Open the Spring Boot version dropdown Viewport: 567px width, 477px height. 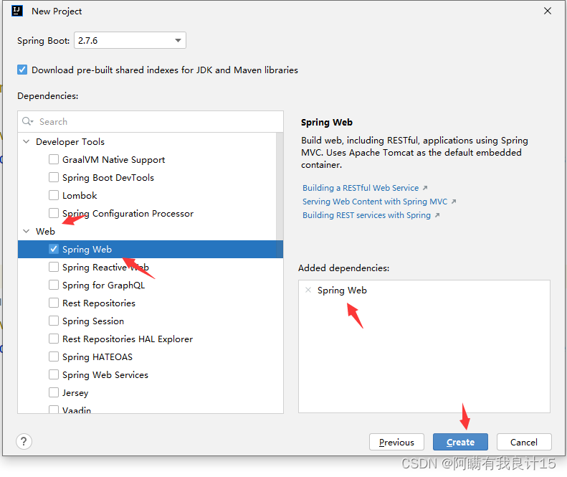[x=130, y=40]
